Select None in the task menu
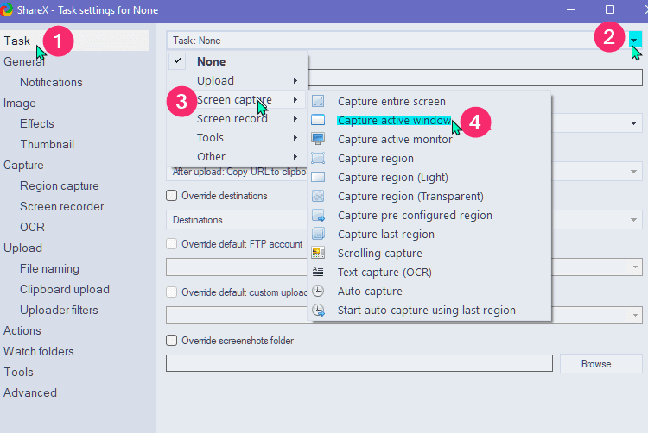The height and width of the screenshot is (433, 648). 238,61
